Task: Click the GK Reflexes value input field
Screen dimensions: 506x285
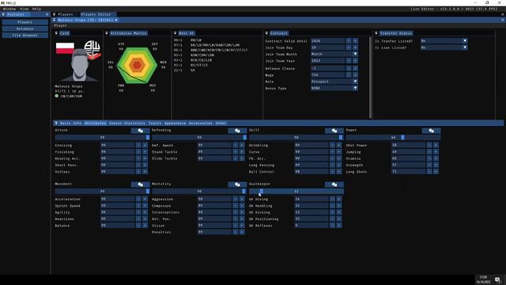Action: pyautogui.click(x=312, y=226)
